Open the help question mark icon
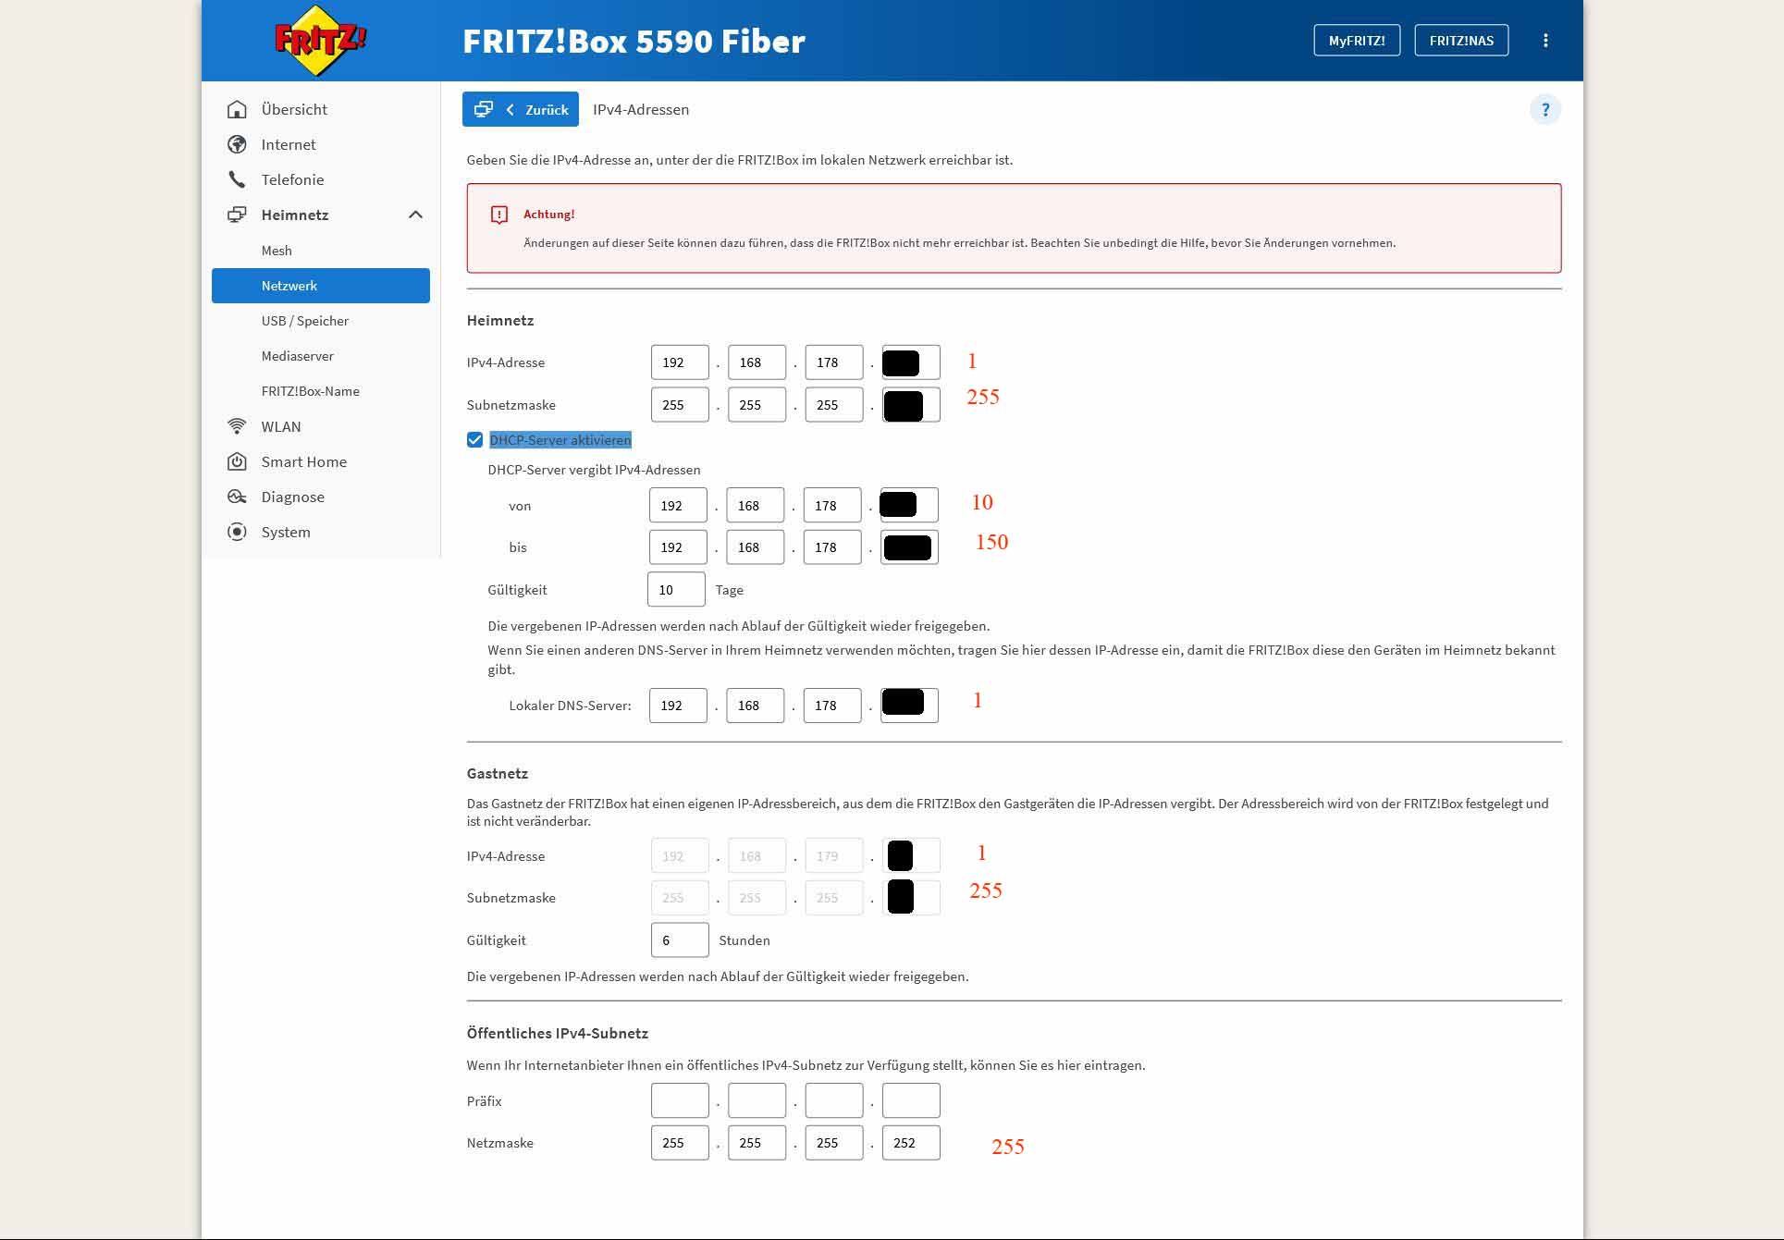The height and width of the screenshot is (1240, 1784). click(1544, 109)
